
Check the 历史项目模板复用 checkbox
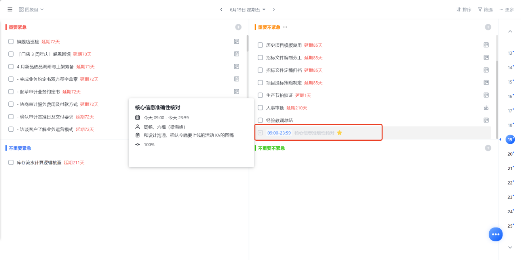pyautogui.click(x=260, y=45)
